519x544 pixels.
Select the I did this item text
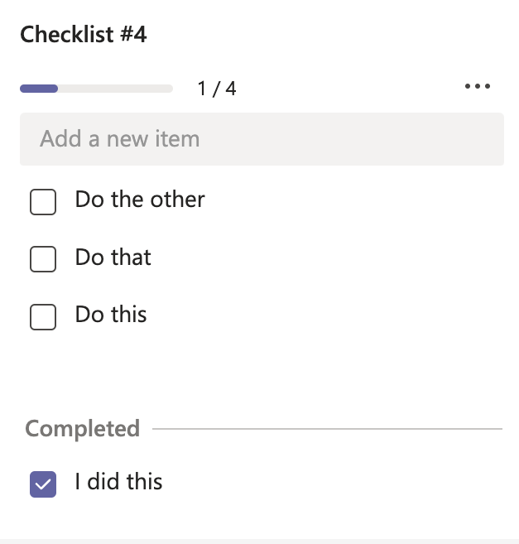118,482
